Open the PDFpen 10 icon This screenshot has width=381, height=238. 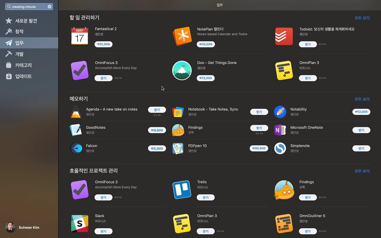(178, 148)
